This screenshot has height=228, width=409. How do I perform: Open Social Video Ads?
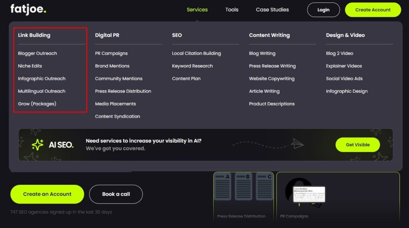(344, 79)
